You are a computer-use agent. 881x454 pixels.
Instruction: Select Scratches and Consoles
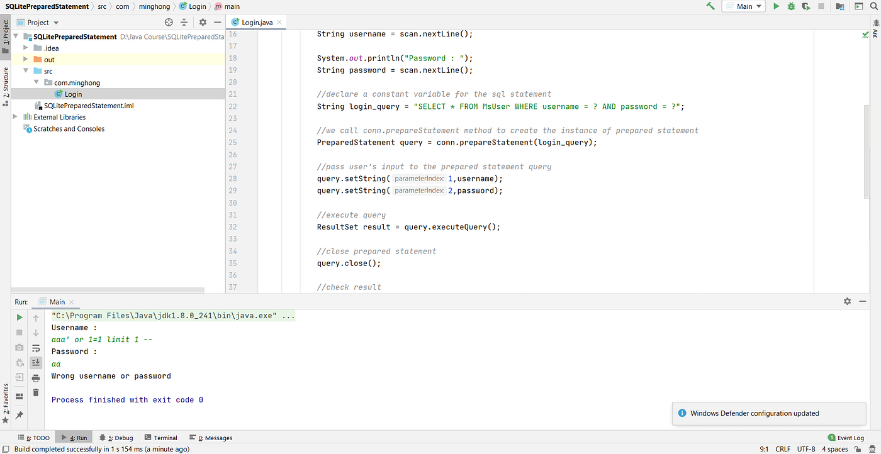64,129
